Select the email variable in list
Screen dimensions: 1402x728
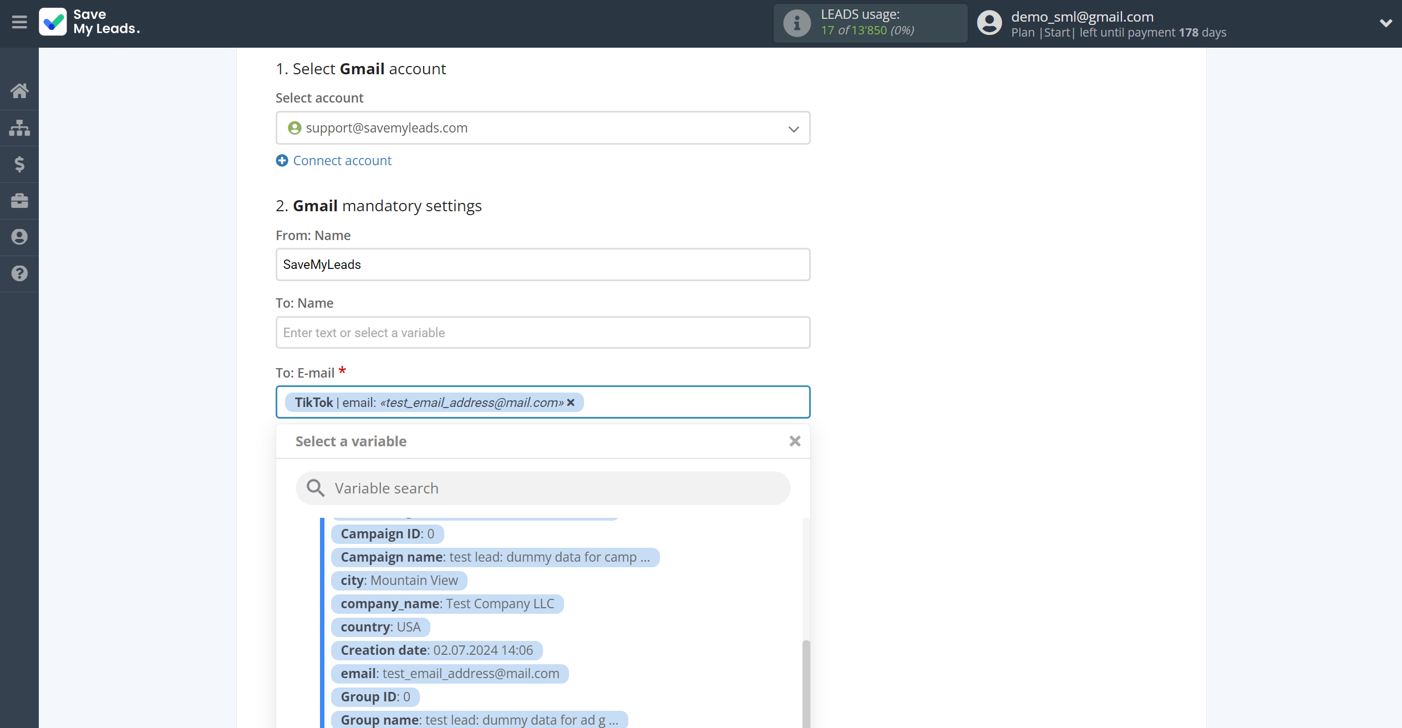(x=450, y=674)
